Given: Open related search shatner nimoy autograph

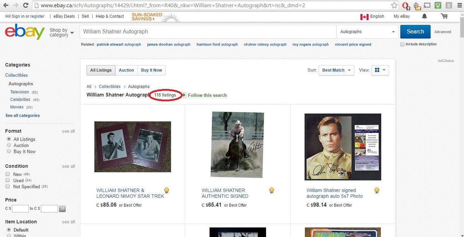Looking at the screenshot, I should click(265, 45).
